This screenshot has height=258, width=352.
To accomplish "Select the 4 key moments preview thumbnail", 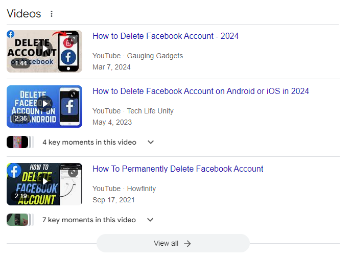I will pyautogui.click(x=20, y=142).
